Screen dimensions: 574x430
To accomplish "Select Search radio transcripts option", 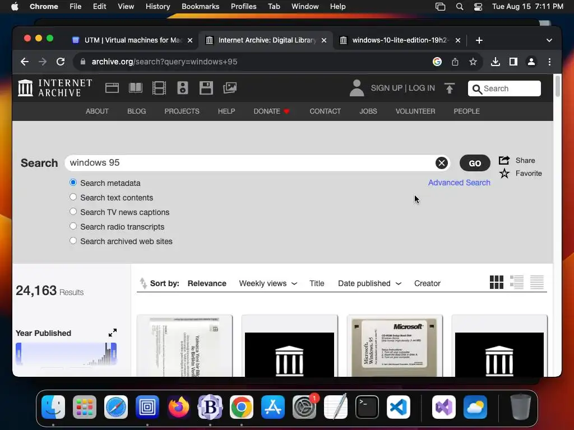I will click(73, 226).
